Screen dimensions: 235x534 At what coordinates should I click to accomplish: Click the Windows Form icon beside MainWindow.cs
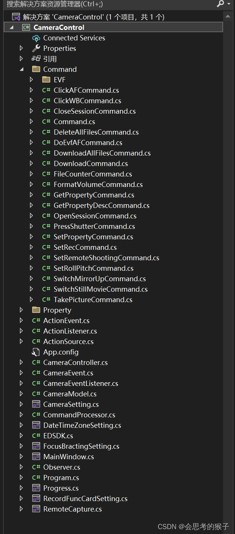coord(36,457)
